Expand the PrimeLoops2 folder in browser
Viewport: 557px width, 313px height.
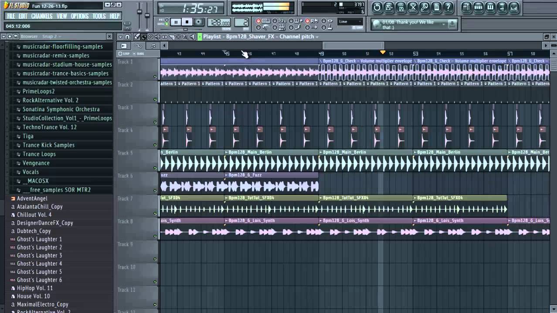pyautogui.click(x=38, y=91)
